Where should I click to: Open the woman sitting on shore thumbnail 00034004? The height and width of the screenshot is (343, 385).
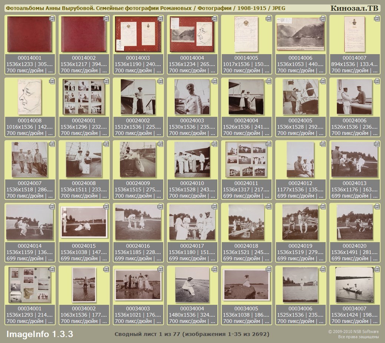pyautogui.click(x=192, y=285)
